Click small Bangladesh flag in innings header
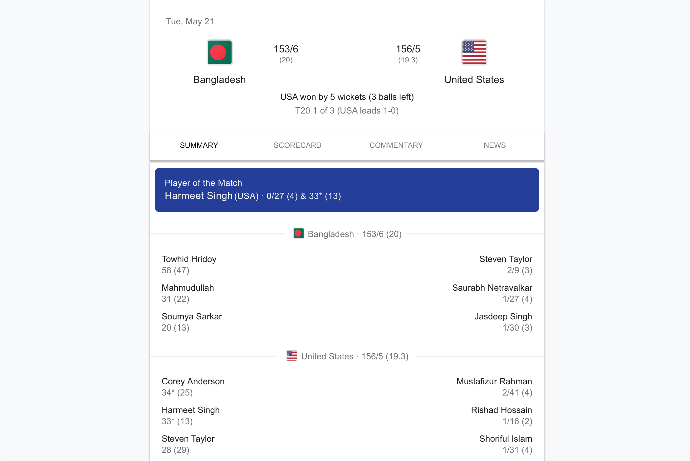Screen dimensions: 690x461 [298, 234]
